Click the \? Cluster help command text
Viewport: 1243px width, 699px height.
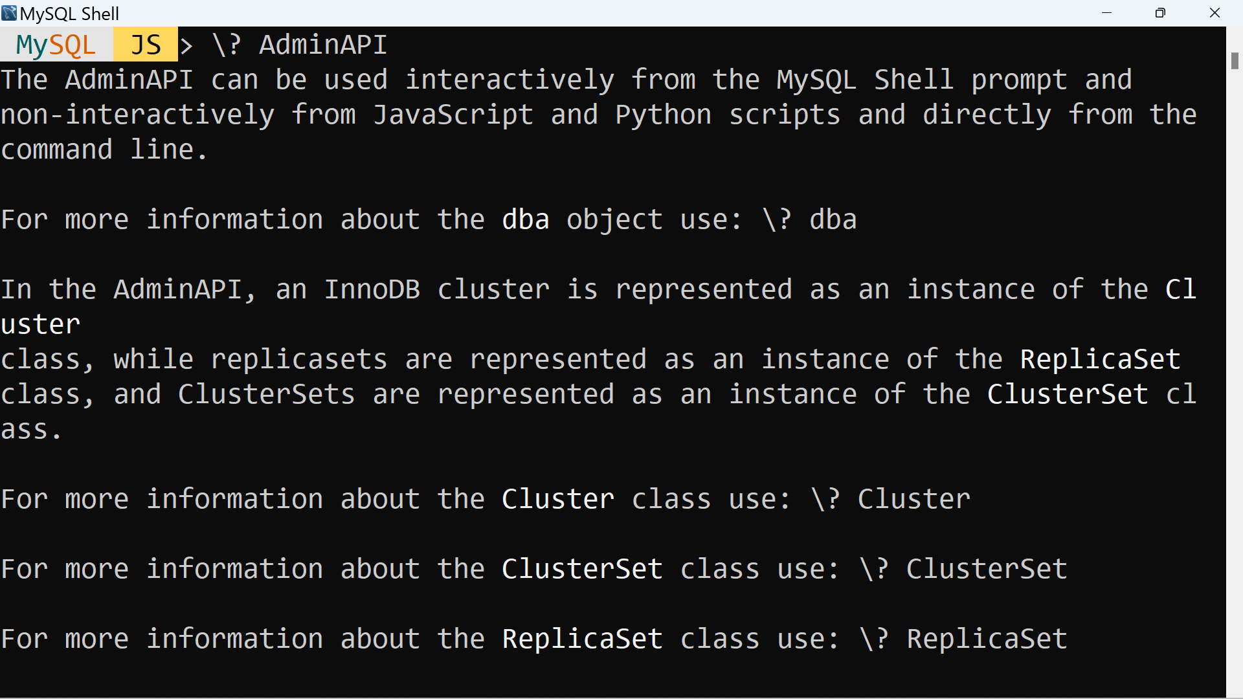(890, 499)
